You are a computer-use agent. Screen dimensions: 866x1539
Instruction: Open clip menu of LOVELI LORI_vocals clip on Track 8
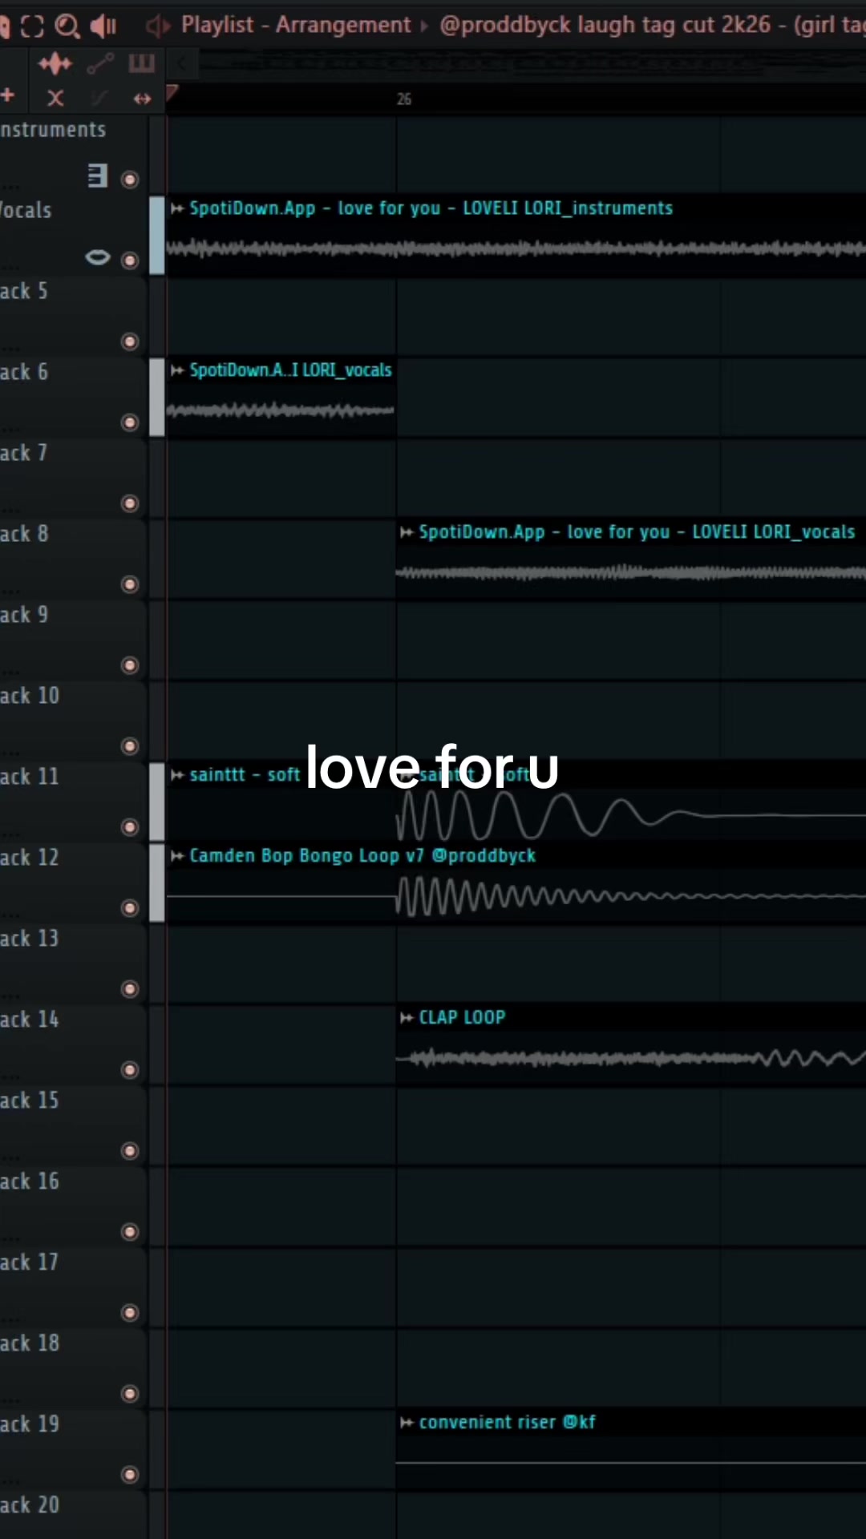click(x=407, y=532)
